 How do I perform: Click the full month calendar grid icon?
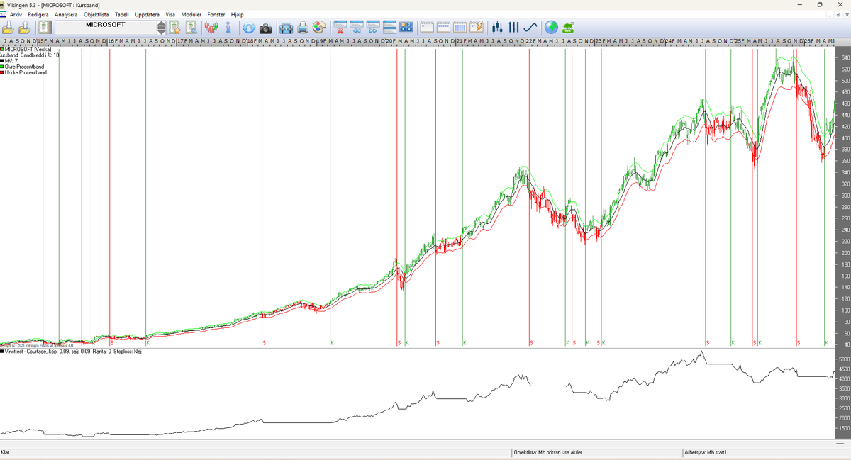(x=460, y=28)
